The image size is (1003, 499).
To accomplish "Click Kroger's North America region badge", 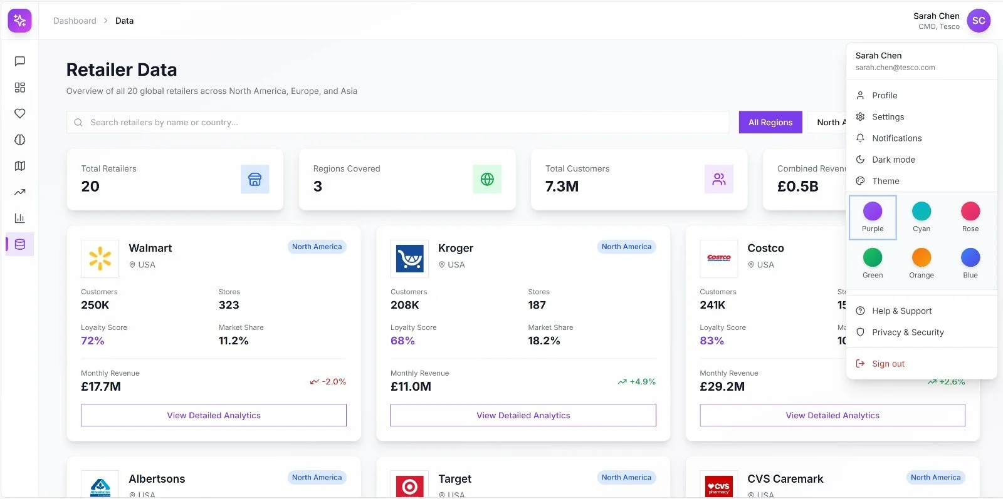I will tap(626, 247).
